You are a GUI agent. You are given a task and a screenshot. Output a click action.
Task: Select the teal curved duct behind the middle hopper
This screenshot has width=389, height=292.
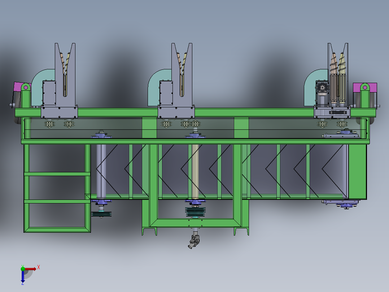click(x=160, y=87)
